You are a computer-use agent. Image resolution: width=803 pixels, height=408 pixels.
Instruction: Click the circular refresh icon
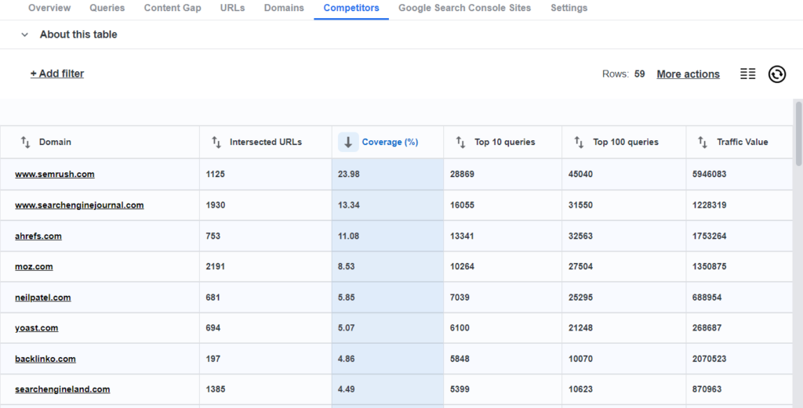777,74
